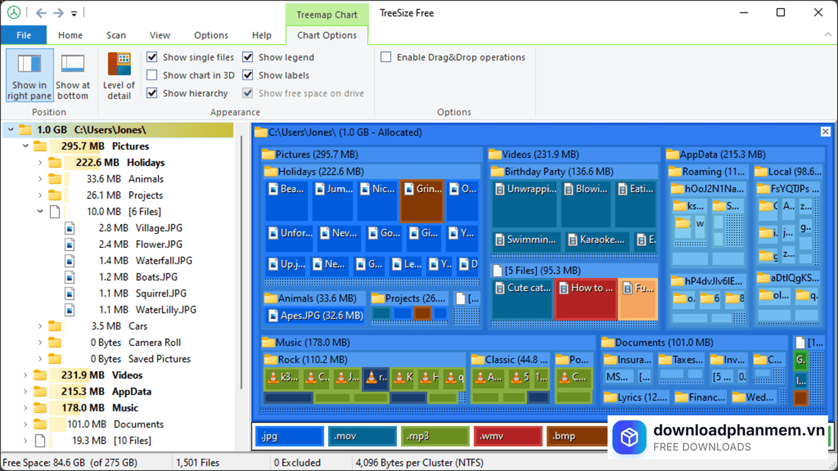Enable Show chart in 3D
838x471 pixels.
coord(152,75)
